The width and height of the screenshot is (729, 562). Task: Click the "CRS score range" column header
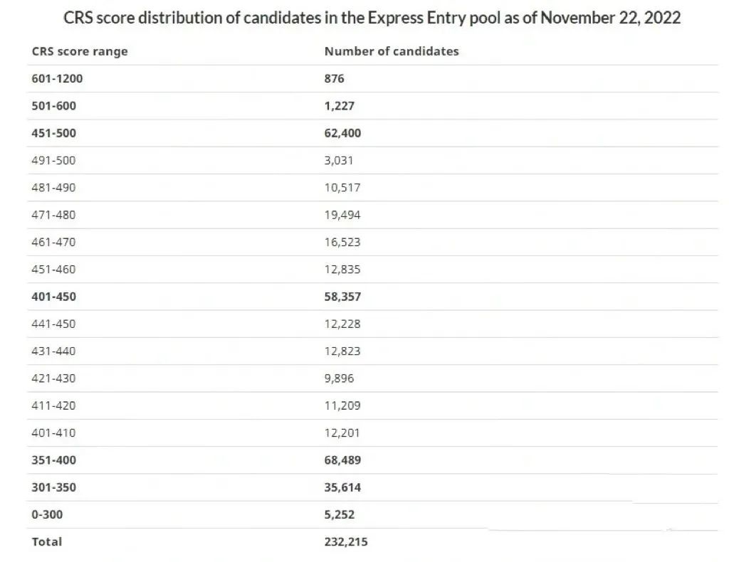coord(80,51)
